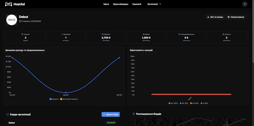The width and height of the screenshot is (254, 126).
Task: Click the plus icon on Додати борд
Action: [x=104, y=114]
